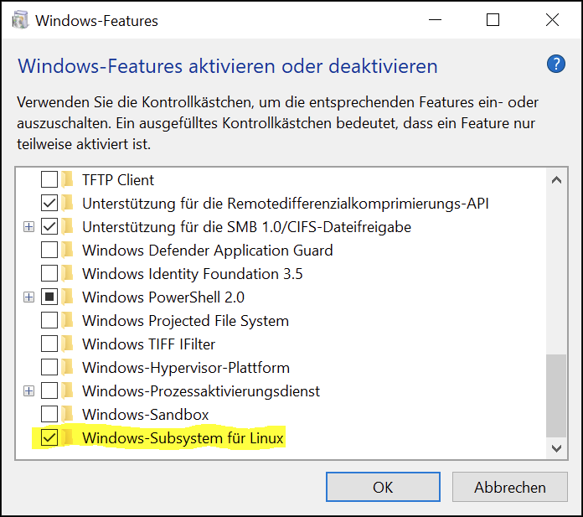Screen dimensions: 583x517
Task: Select the Windows Projected File System item
Action: (x=185, y=320)
